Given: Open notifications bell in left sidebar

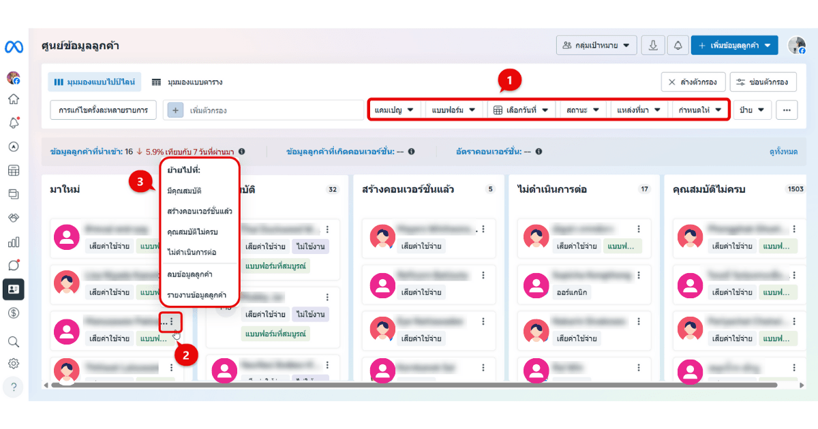Looking at the screenshot, I should 14,123.
